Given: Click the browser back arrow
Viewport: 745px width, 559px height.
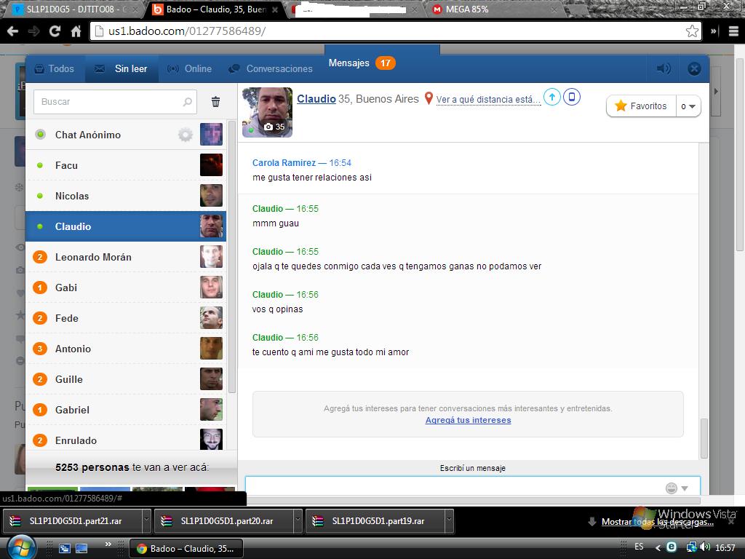Looking at the screenshot, I should coord(13,31).
